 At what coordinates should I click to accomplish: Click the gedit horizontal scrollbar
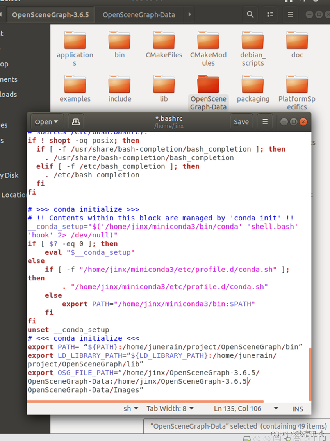click(145, 401)
